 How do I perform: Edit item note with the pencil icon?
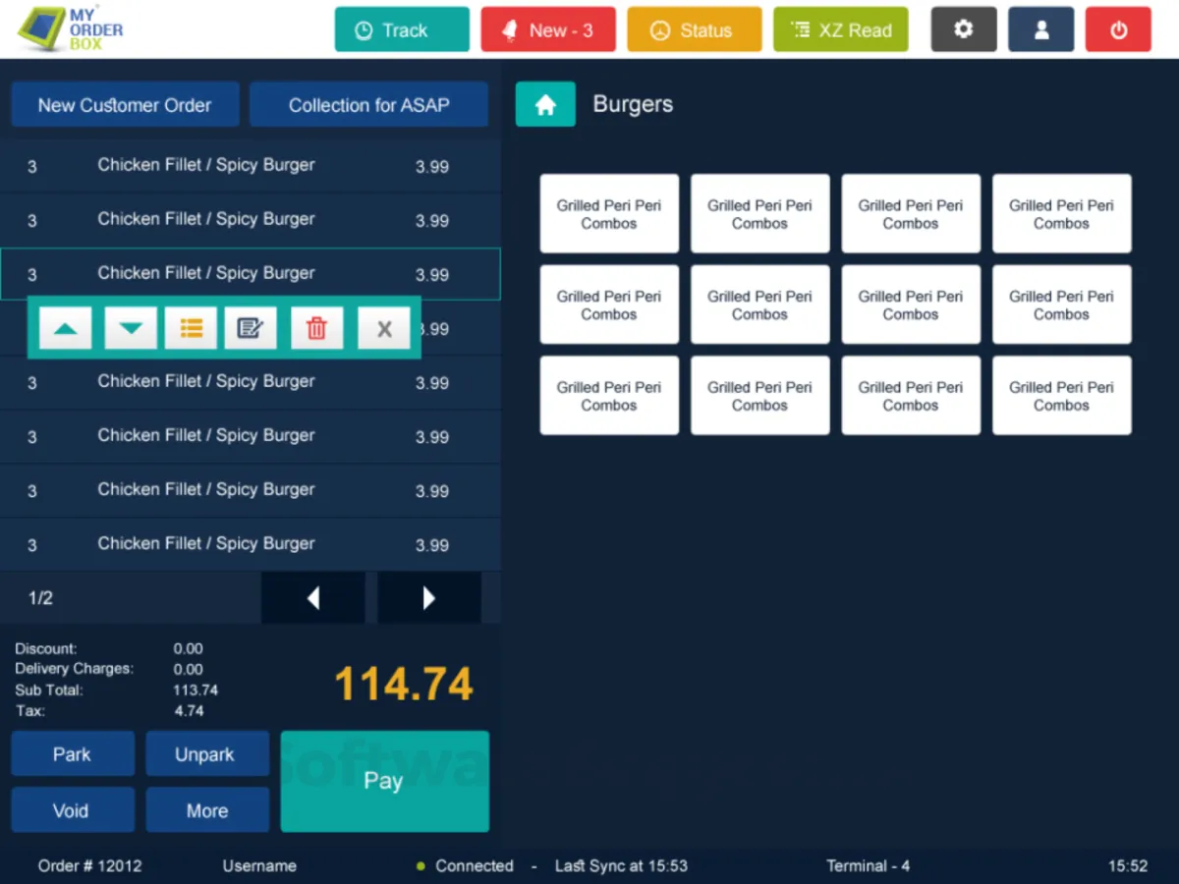point(251,328)
